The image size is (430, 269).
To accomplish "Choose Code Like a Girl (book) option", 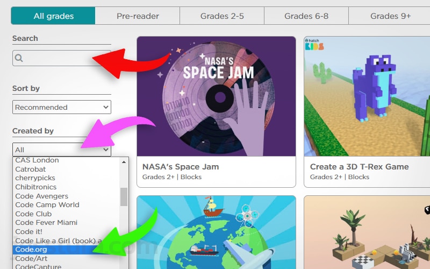I will [x=66, y=240].
